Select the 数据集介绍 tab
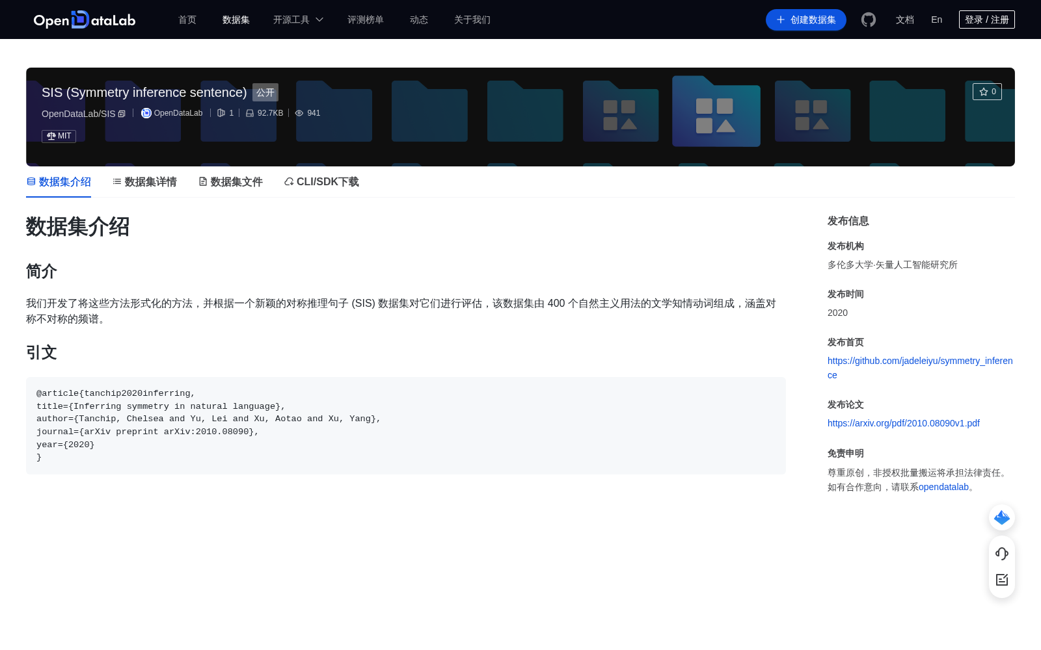The height and width of the screenshot is (650, 1041). click(x=59, y=182)
